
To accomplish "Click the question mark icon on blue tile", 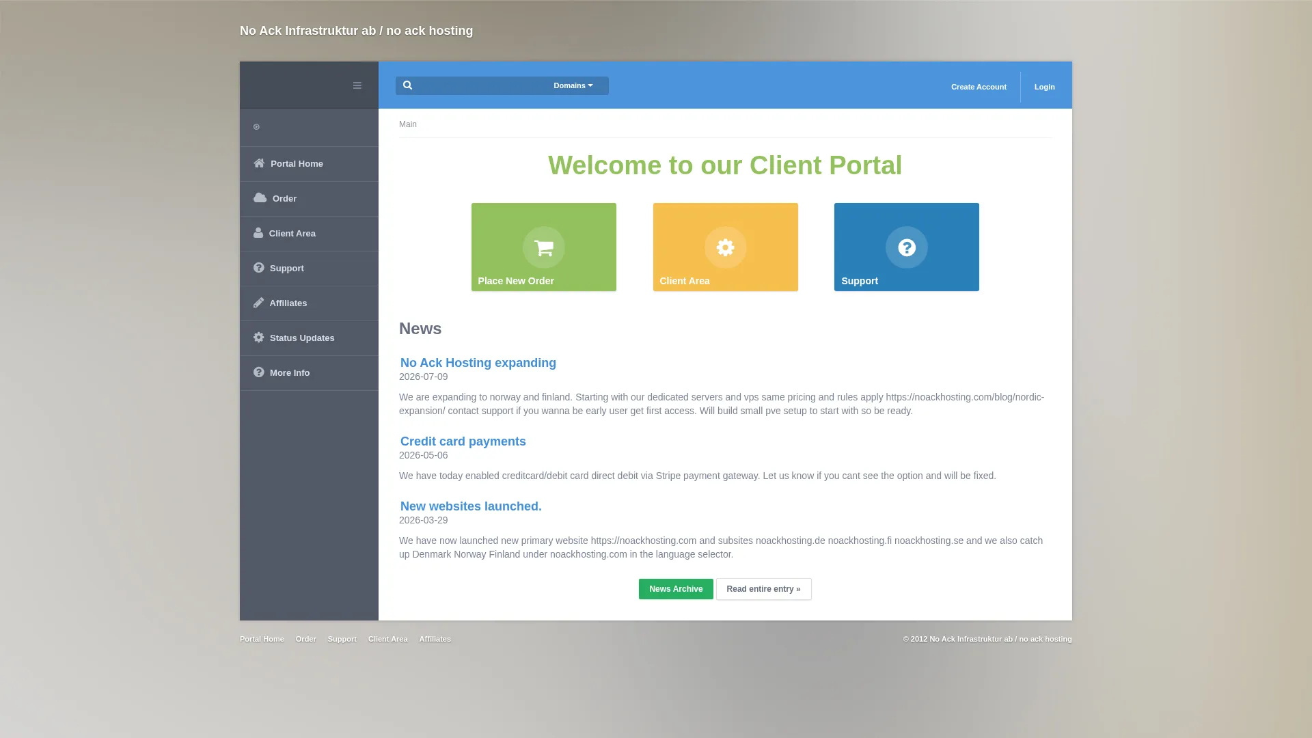I will [x=907, y=247].
